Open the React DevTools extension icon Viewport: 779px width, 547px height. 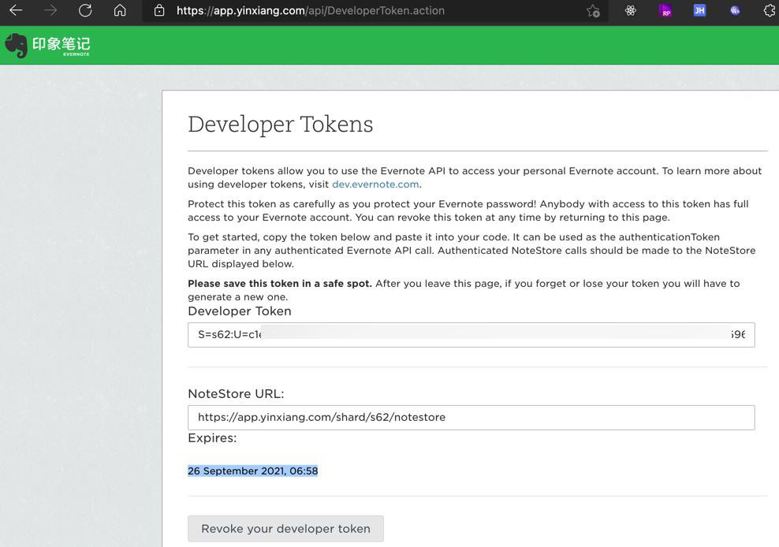pyautogui.click(x=631, y=10)
